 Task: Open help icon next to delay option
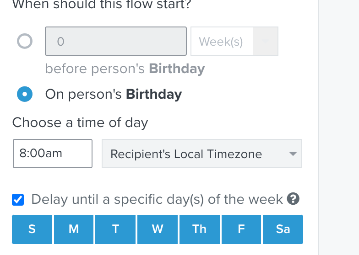(293, 199)
